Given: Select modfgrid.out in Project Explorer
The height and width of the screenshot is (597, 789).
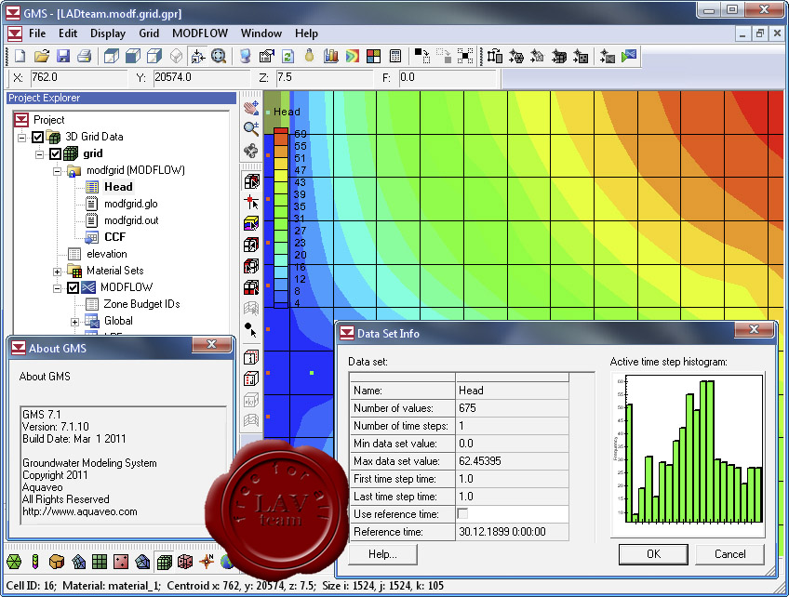Looking at the screenshot, I should click(x=131, y=220).
